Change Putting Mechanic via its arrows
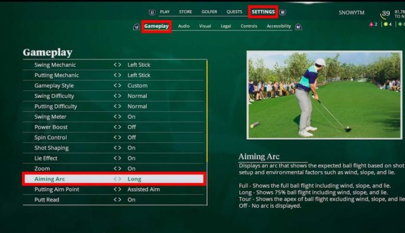The width and height of the screenshot is (405, 233). pos(117,75)
